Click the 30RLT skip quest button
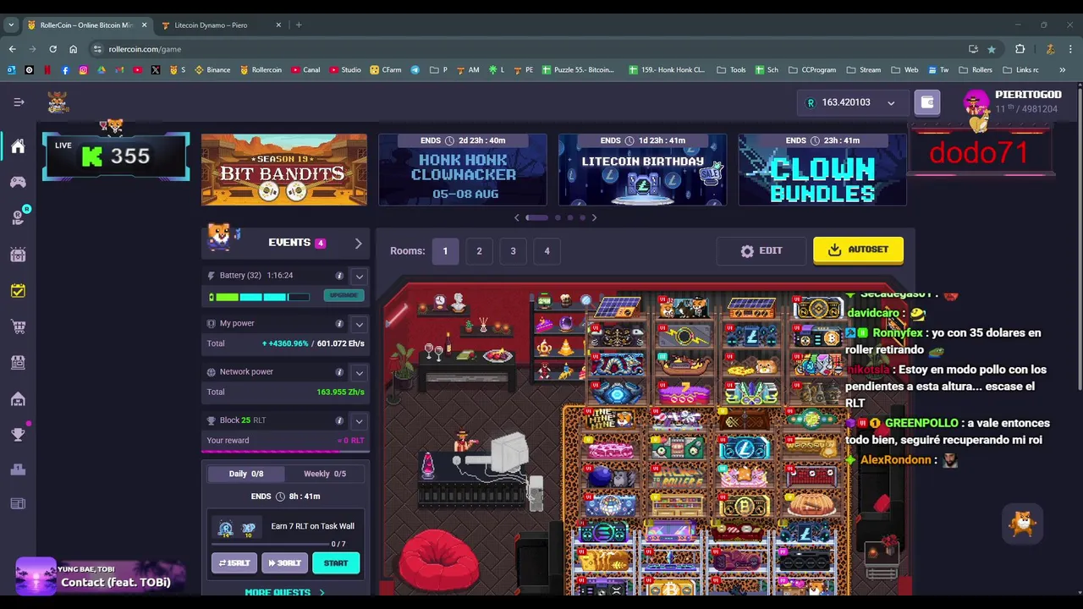This screenshot has height=609, width=1083. (x=284, y=563)
